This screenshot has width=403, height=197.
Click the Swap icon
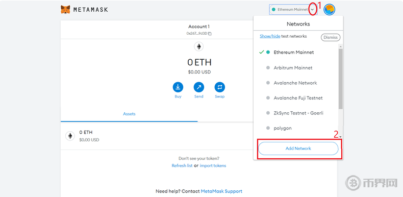220,87
